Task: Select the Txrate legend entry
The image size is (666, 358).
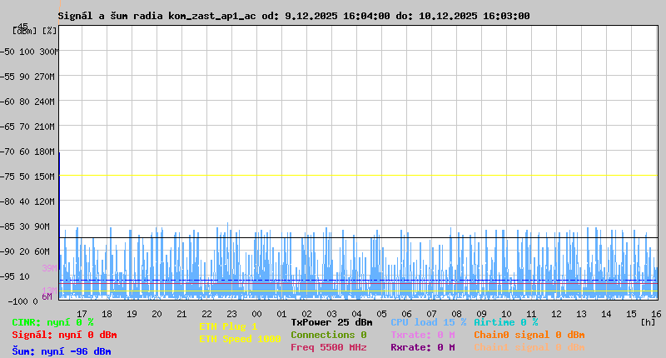Action: 423,335
